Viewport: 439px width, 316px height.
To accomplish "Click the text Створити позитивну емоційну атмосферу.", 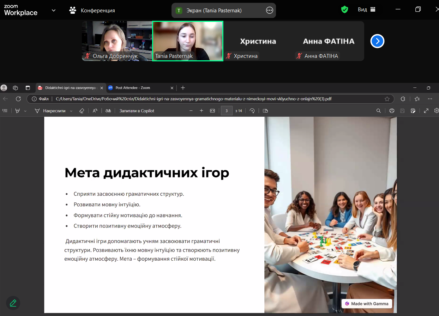I will 127,226.
